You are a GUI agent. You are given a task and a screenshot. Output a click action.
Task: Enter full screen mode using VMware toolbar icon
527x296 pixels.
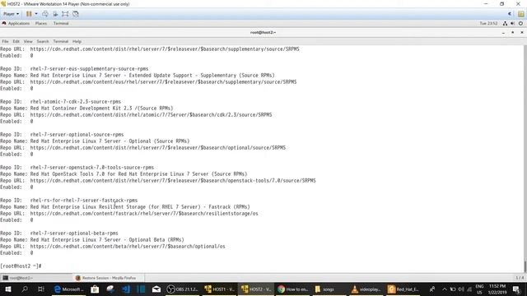click(x=65, y=14)
